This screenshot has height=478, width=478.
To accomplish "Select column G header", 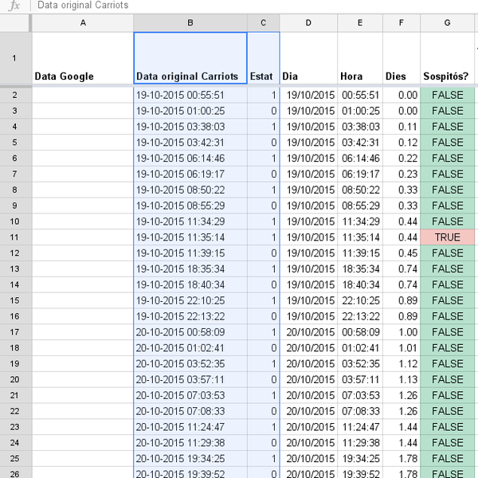I will click(448, 24).
